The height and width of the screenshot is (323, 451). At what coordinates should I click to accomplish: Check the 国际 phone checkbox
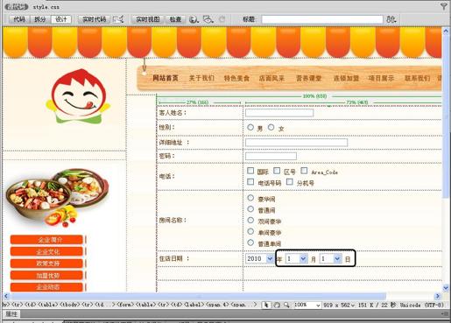pyautogui.click(x=250, y=171)
